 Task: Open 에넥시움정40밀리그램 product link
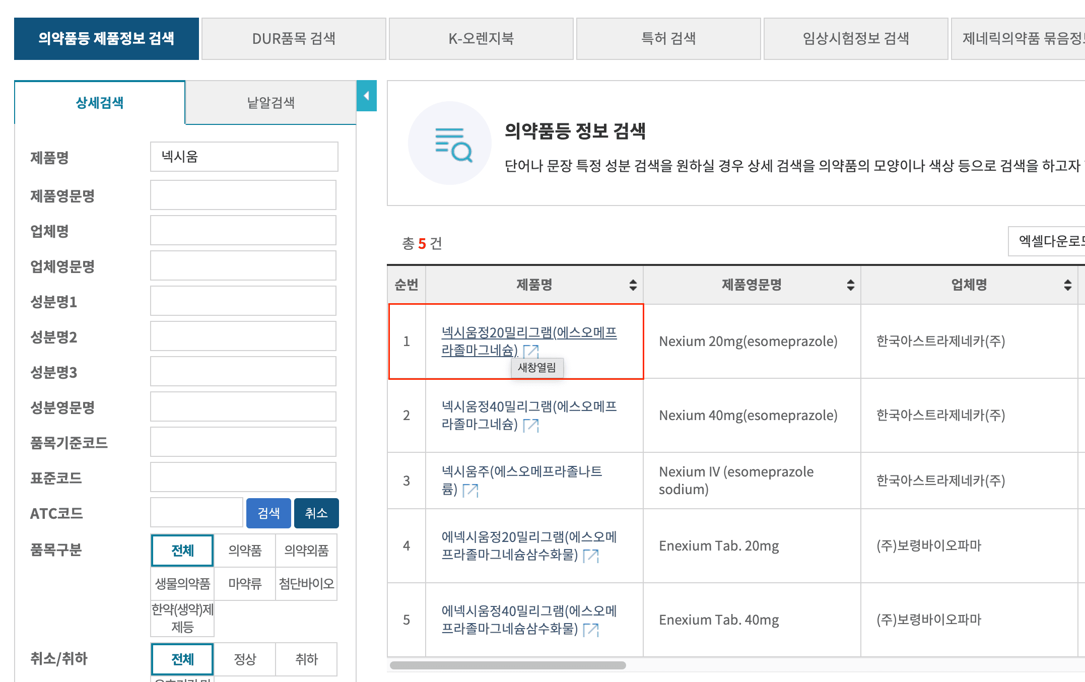(x=529, y=620)
